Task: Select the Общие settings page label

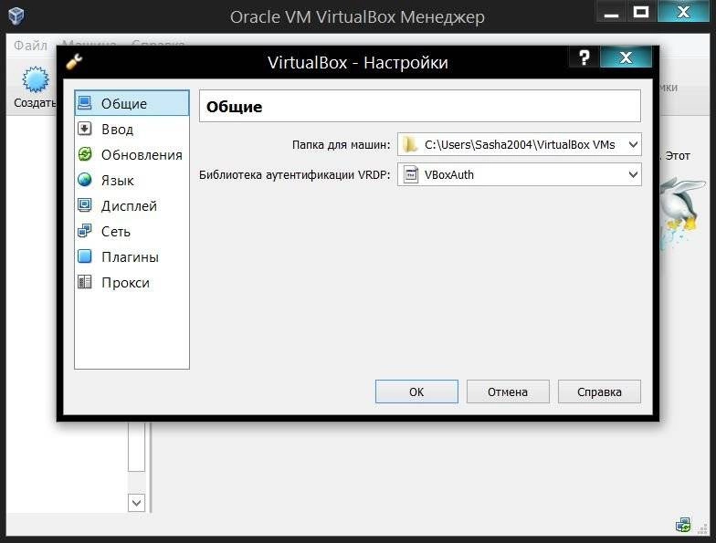Action: coord(124,104)
